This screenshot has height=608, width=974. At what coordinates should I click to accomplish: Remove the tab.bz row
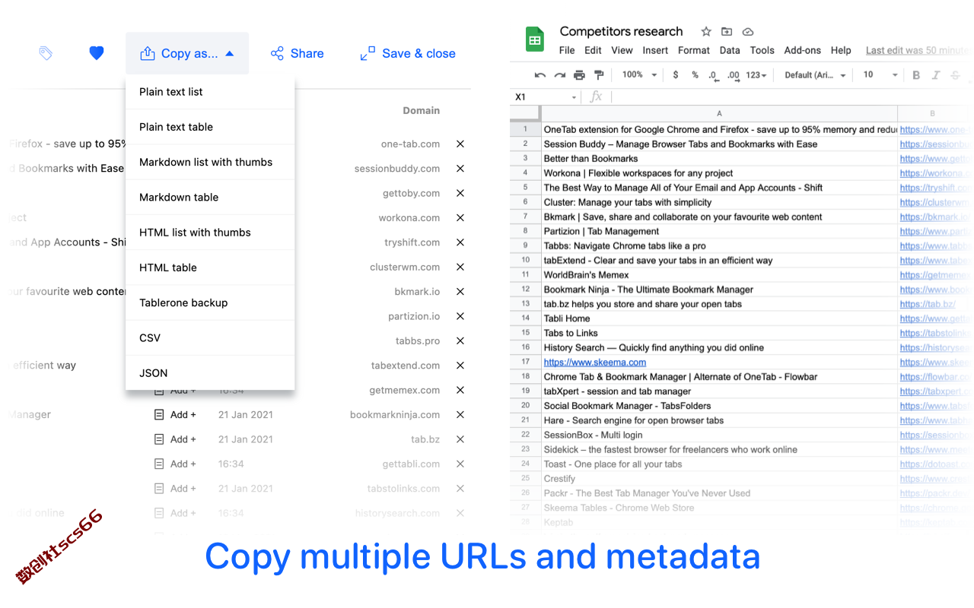460,439
